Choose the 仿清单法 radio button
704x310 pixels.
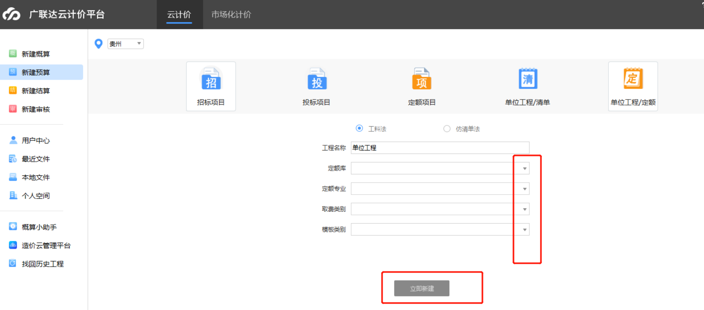click(x=447, y=129)
